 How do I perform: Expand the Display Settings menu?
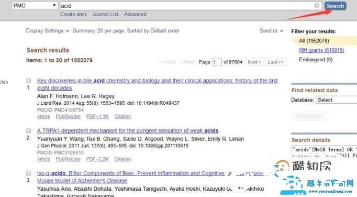(x=47, y=31)
